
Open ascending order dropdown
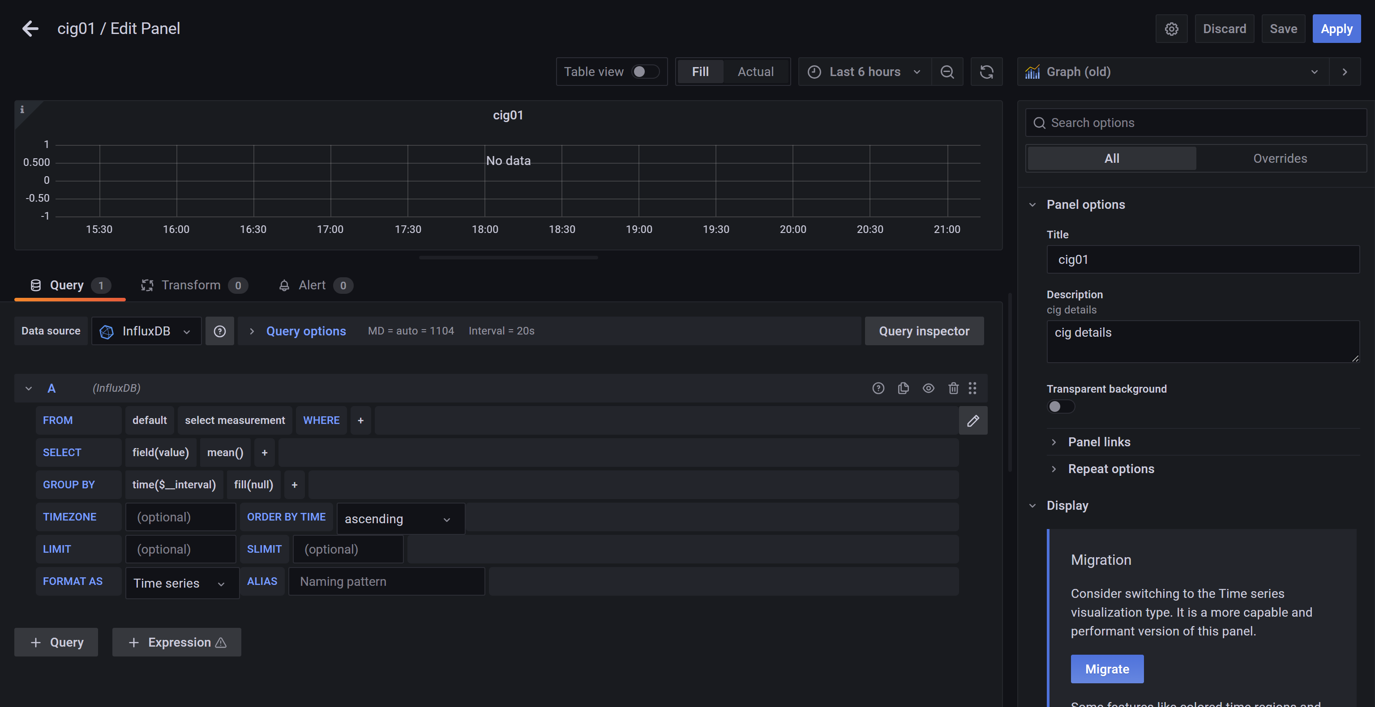[400, 519]
